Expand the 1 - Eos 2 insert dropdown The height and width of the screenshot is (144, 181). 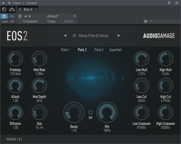[x=36, y=9]
